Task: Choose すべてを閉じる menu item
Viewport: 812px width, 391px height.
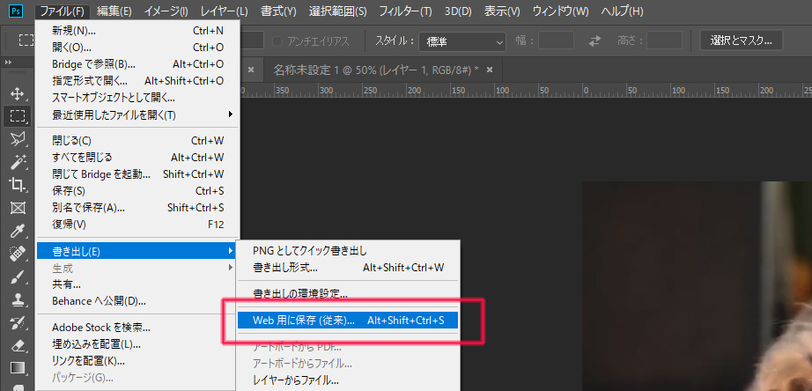Action: point(137,157)
